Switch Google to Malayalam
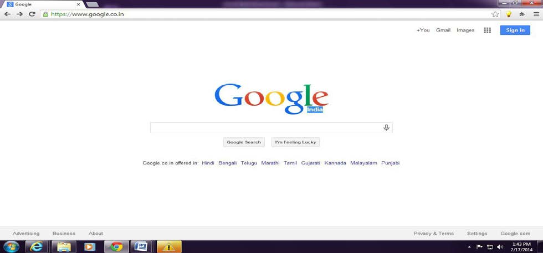Viewport: 543px width, 253px height. tap(363, 163)
